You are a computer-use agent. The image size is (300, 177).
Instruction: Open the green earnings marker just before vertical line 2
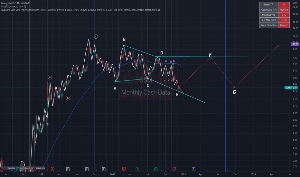(156, 169)
